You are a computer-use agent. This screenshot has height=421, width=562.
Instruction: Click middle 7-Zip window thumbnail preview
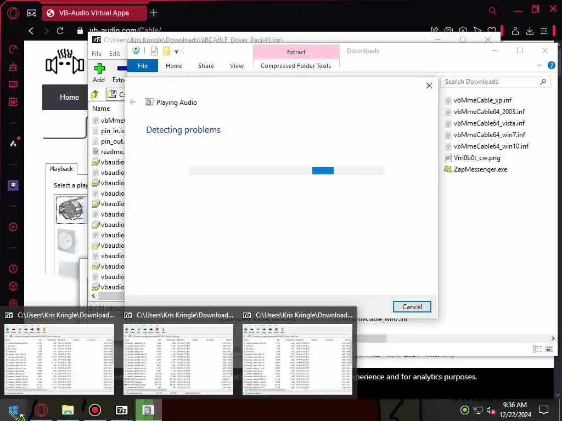178,359
